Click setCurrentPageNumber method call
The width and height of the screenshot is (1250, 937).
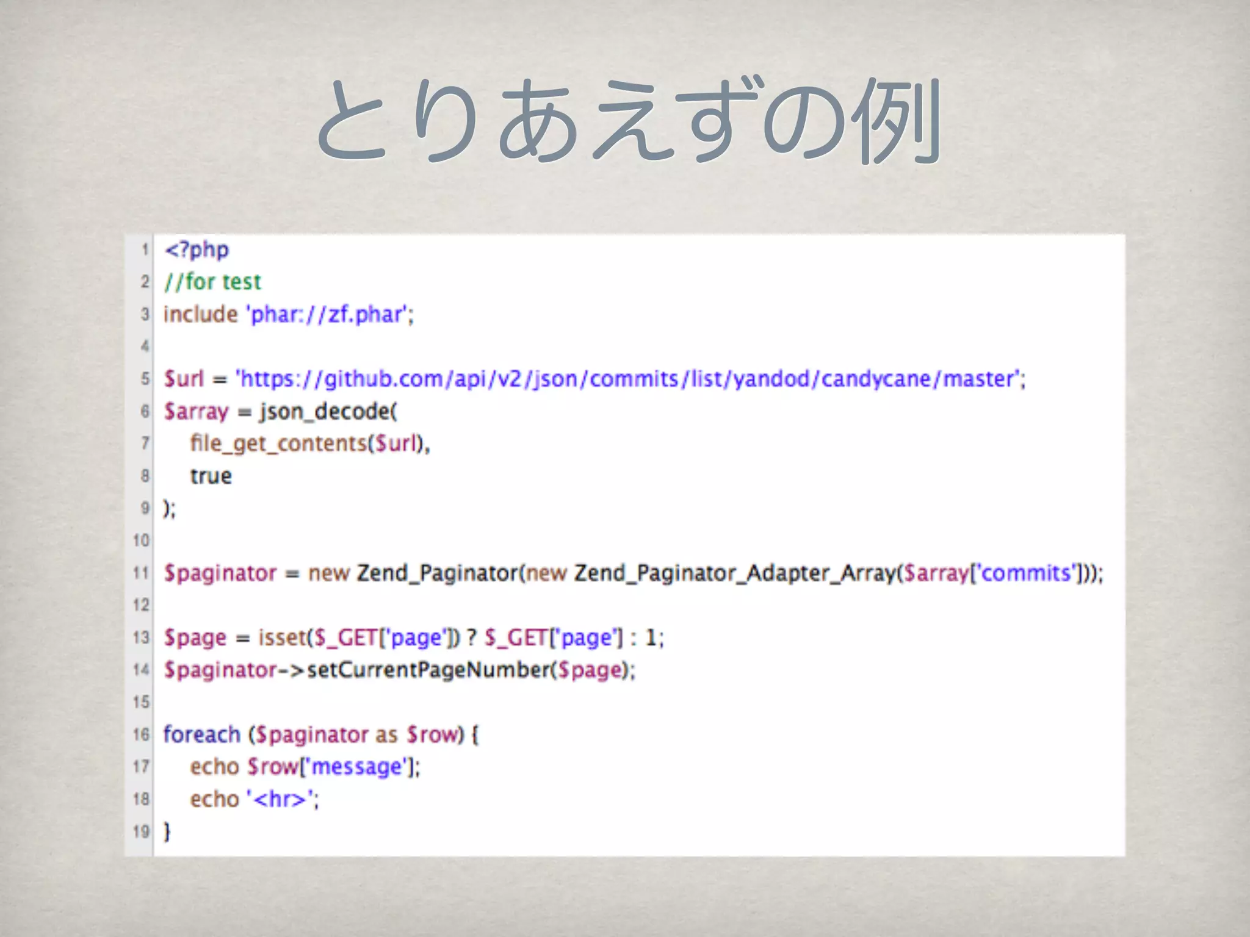(428, 670)
